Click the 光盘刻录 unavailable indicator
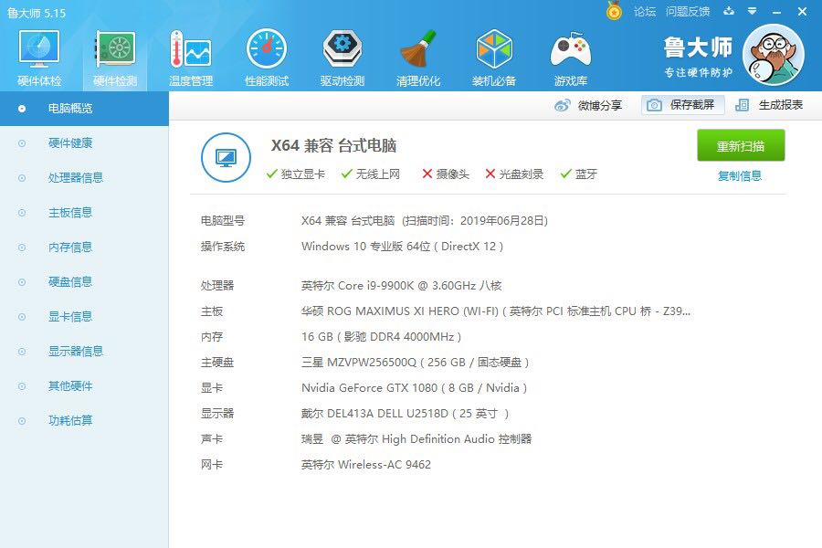The width and height of the screenshot is (822, 548). tap(514, 174)
